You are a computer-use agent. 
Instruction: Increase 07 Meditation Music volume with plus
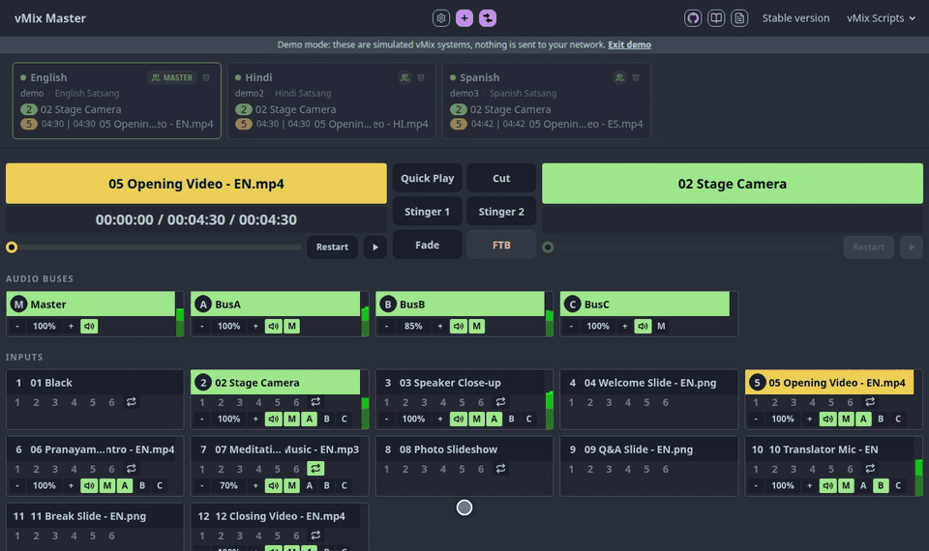pos(255,486)
